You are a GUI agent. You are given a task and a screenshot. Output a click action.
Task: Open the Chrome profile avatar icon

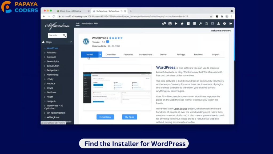227,16
